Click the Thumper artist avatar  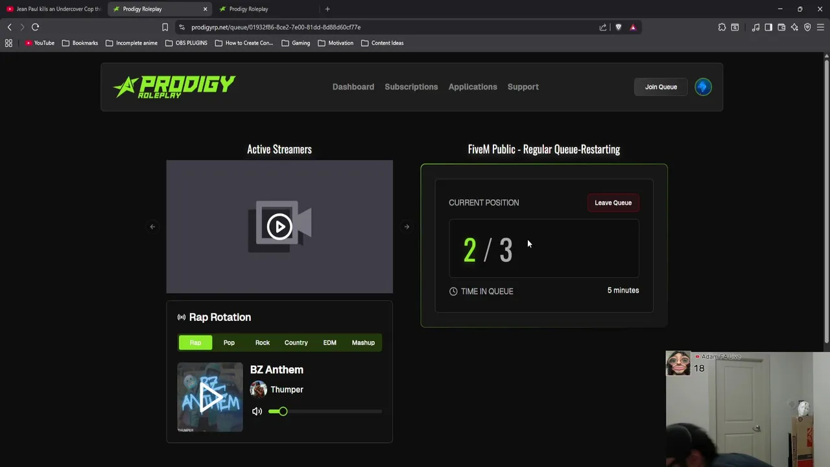(258, 389)
